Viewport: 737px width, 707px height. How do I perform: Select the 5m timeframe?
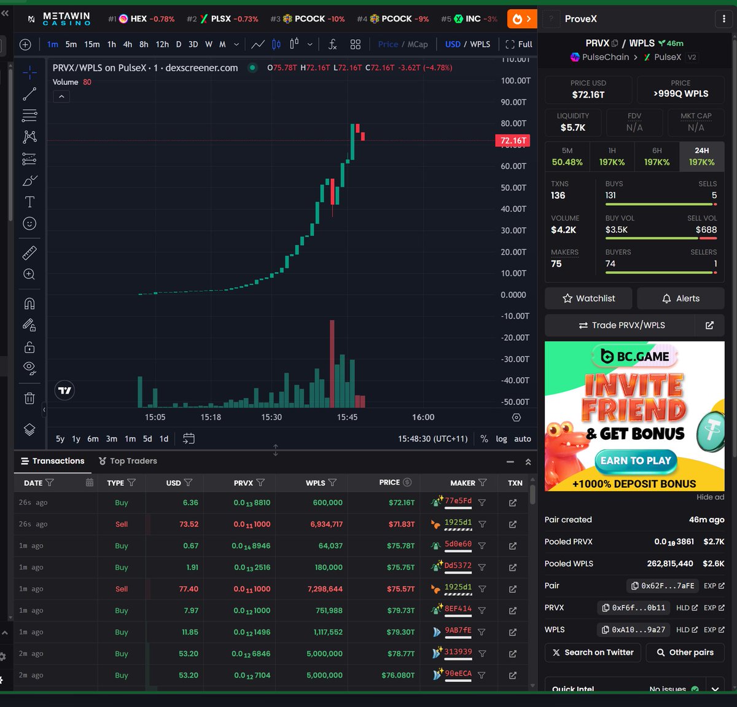71,44
